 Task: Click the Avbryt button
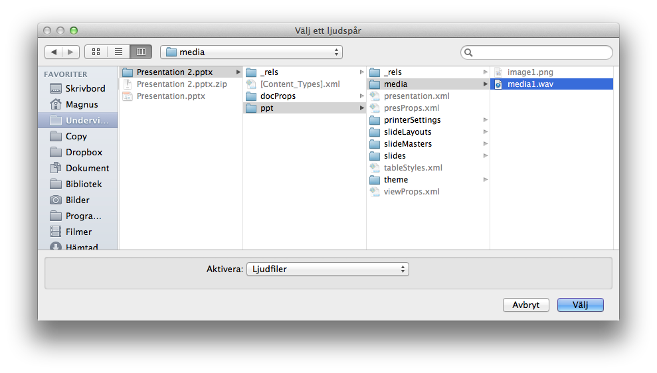click(525, 305)
